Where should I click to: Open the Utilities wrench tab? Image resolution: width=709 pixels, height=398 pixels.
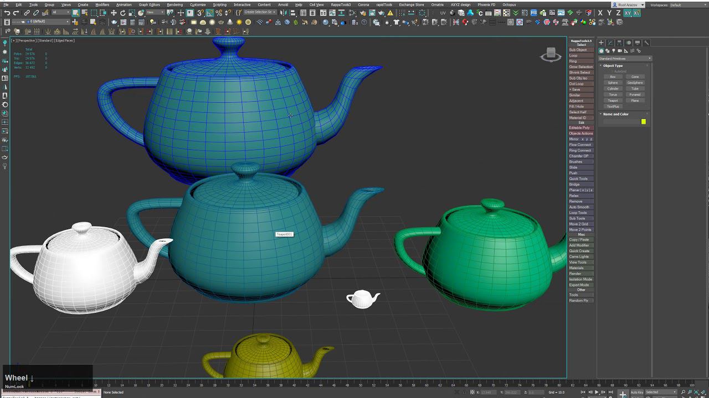646,43
